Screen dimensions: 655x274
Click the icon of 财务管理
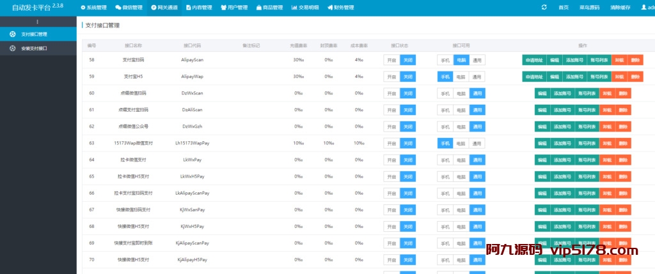tap(329, 8)
